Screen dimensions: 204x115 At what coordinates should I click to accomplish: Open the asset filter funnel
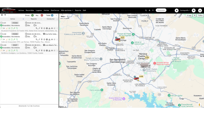(5, 15)
